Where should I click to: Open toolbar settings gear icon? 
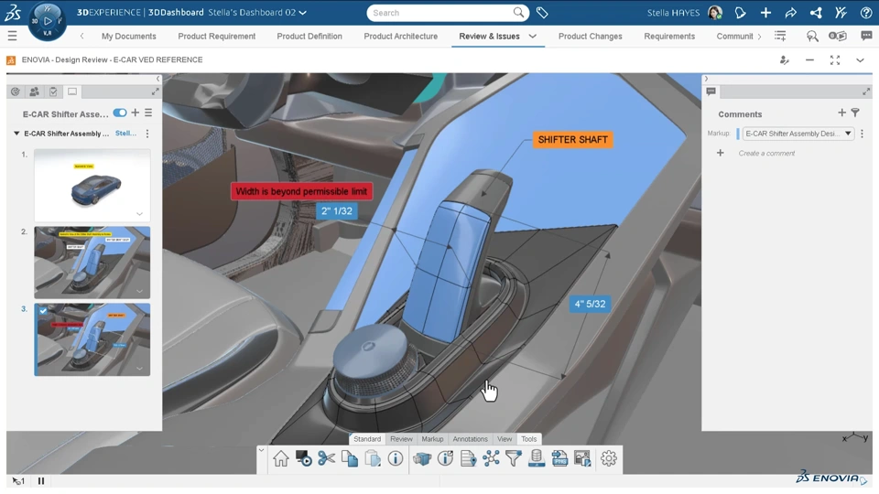click(x=609, y=458)
